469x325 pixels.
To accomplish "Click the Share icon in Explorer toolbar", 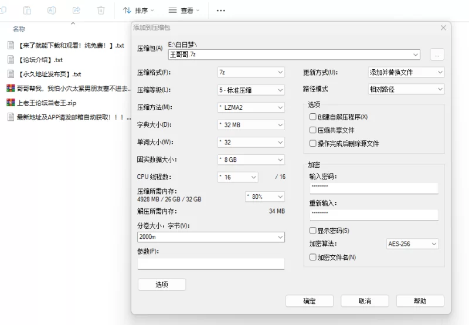I will coord(76,11).
